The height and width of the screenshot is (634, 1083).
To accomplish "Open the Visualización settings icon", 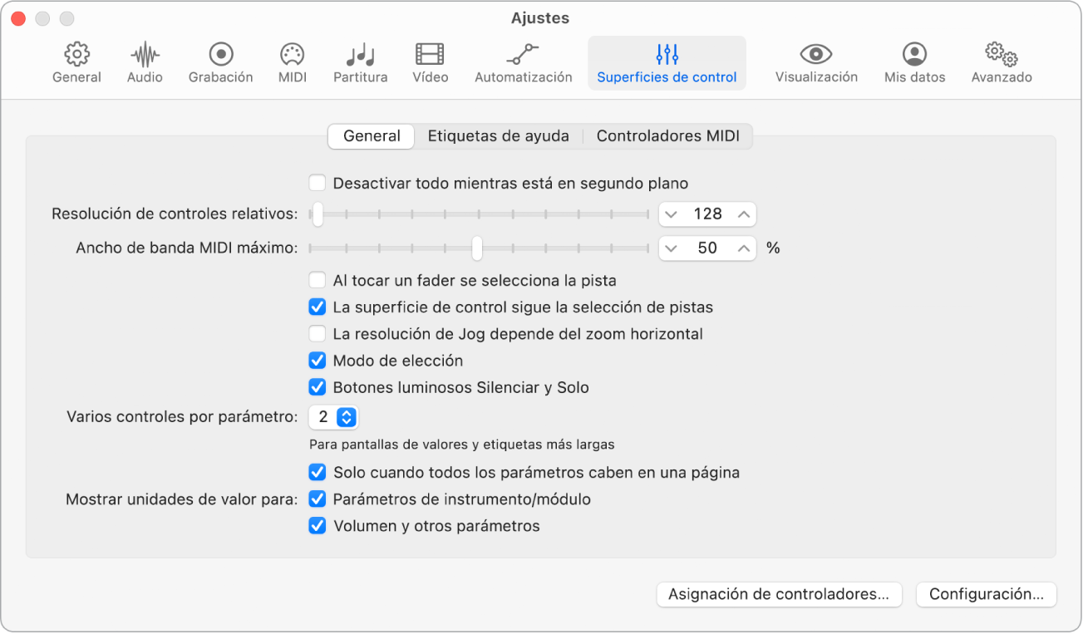I will 815,61.
